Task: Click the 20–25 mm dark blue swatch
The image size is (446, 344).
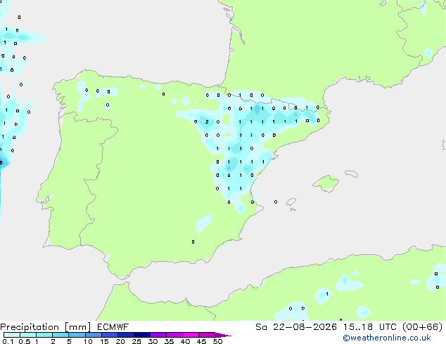Action: (126, 335)
